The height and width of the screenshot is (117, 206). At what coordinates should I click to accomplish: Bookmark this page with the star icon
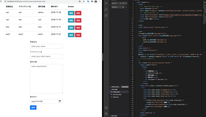pyautogui.click(x=84, y=1)
